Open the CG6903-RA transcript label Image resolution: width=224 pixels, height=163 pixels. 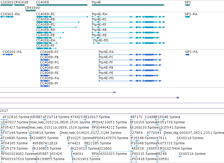pyautogui.click(x=10, y=14)
